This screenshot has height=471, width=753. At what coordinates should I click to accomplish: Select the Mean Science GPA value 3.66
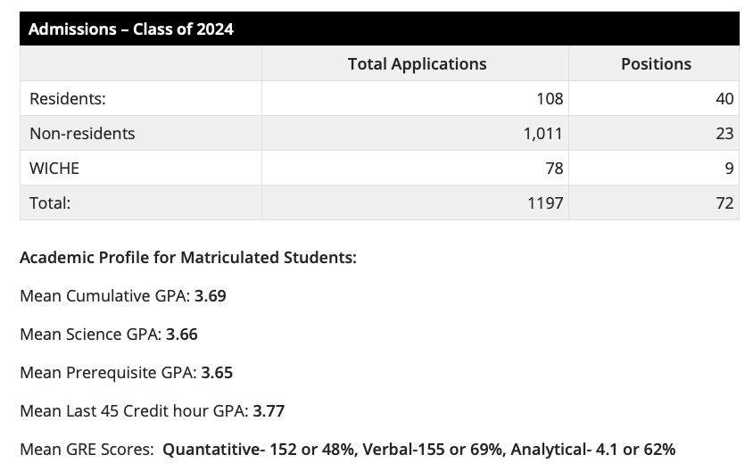(182, 335)
